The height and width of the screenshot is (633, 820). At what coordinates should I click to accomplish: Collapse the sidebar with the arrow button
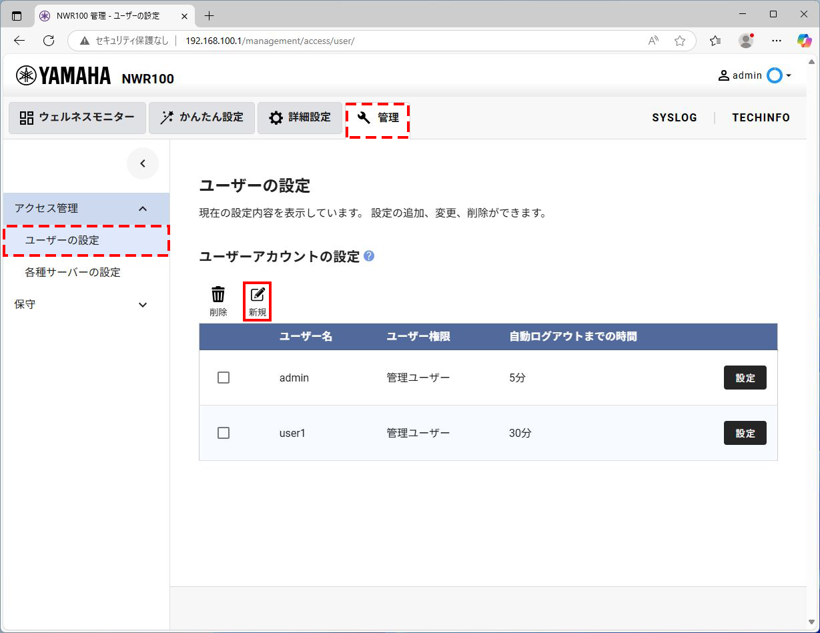[x=143, y=163]
